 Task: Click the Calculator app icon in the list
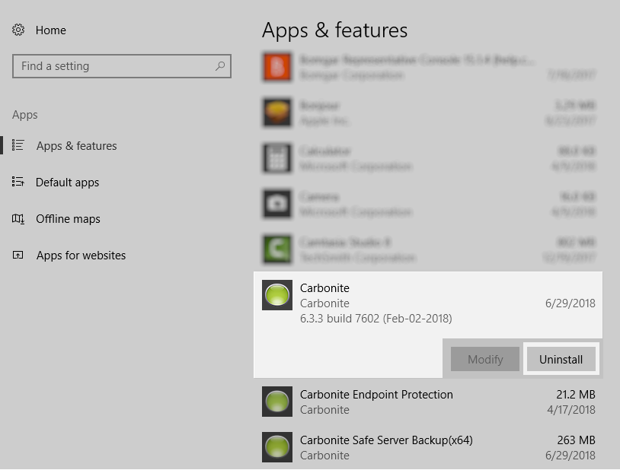click(x=277, y=158)
